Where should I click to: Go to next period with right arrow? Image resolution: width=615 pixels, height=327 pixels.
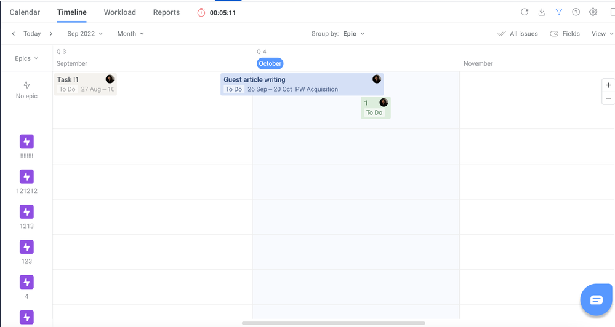51,34
